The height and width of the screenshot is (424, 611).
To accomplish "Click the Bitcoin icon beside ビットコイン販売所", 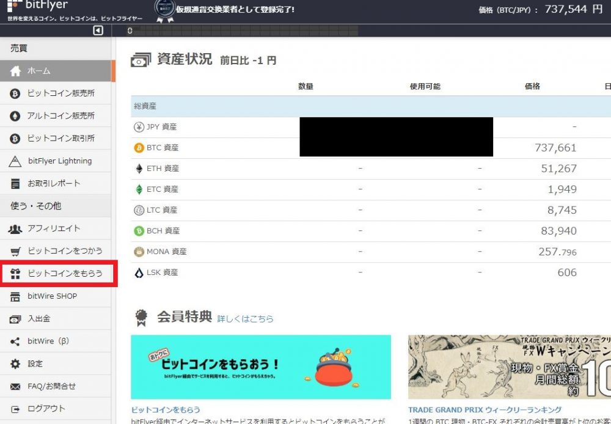I will pyautogui.click(x=15, y=93).
